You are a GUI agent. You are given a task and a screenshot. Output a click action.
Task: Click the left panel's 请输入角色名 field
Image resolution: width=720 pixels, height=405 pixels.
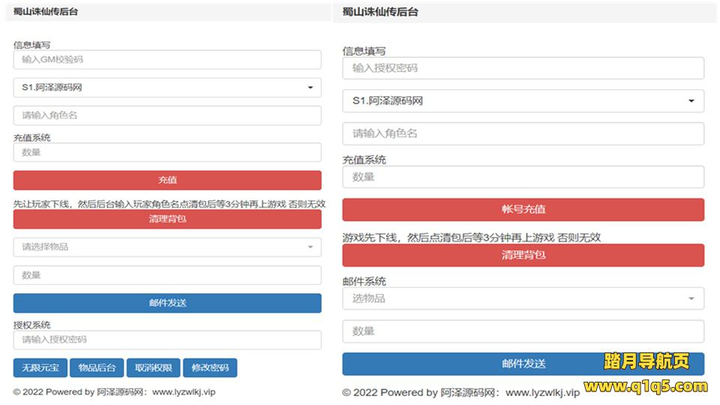(166, 115)
